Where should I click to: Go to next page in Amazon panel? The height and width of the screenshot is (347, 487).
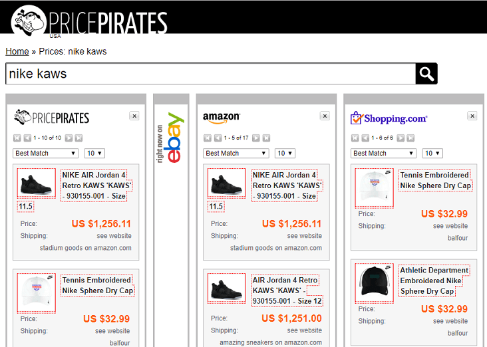point(256,138)
